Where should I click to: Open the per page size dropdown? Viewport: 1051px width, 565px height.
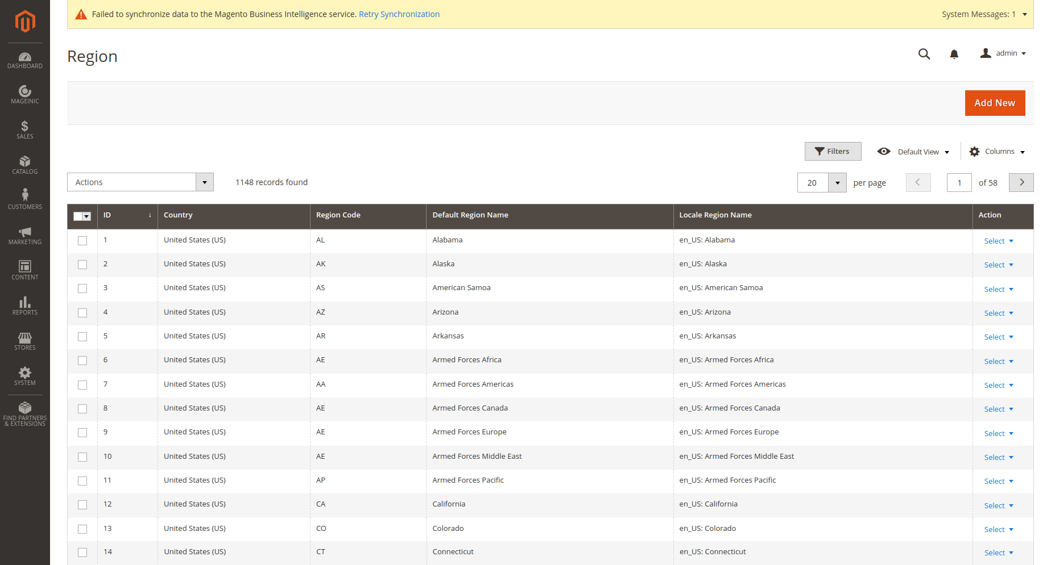pos(837,183)
